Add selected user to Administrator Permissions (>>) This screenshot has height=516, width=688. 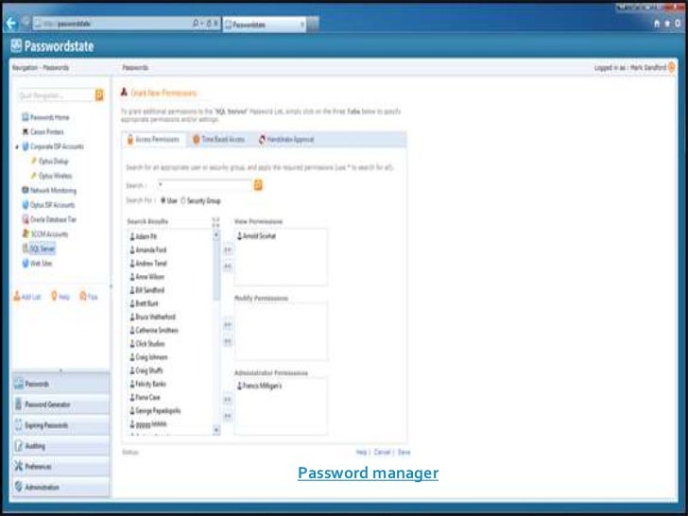(x=228, y=400)
